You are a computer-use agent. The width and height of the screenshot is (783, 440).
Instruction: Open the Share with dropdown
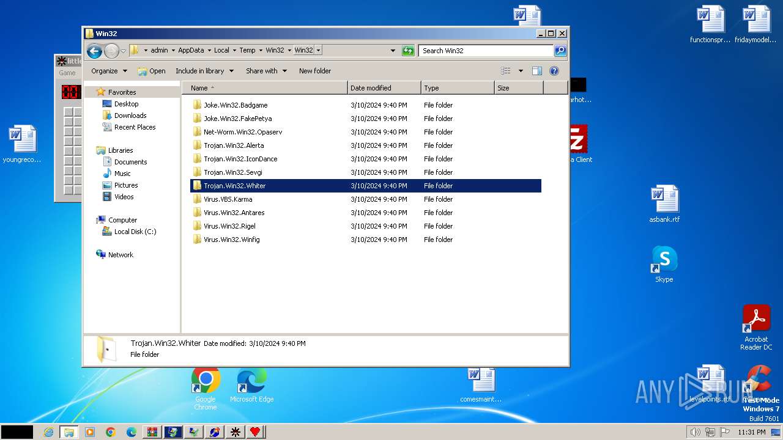click(x=266, y=71)
